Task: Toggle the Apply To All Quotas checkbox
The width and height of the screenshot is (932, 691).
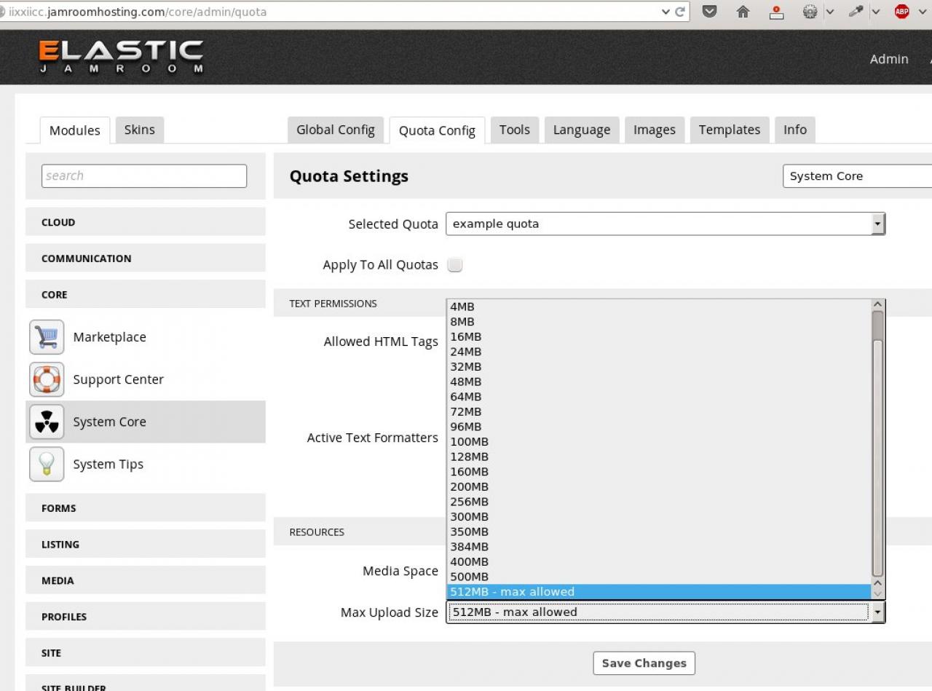Action: (x=455, y=265)
